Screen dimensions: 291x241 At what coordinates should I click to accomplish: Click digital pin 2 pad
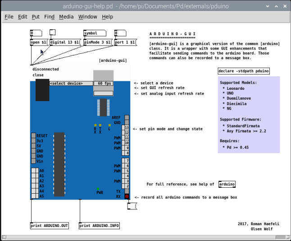[x=127, y=186]
